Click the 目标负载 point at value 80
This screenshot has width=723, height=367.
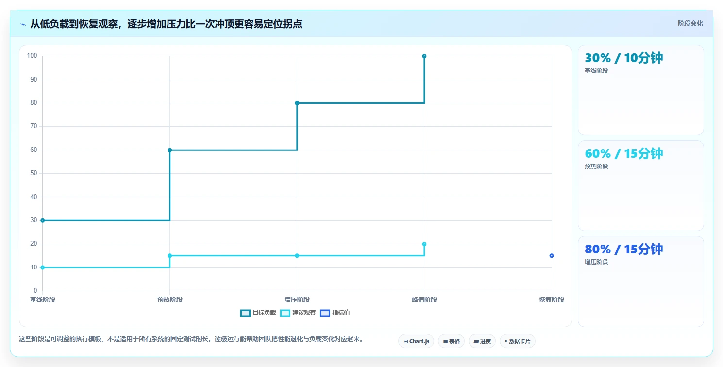(297, 103)
